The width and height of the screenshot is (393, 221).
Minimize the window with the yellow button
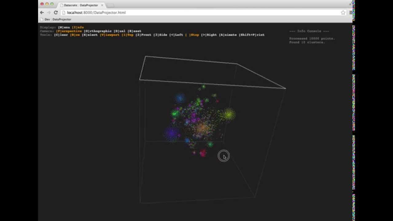click(x=47, y=4)
